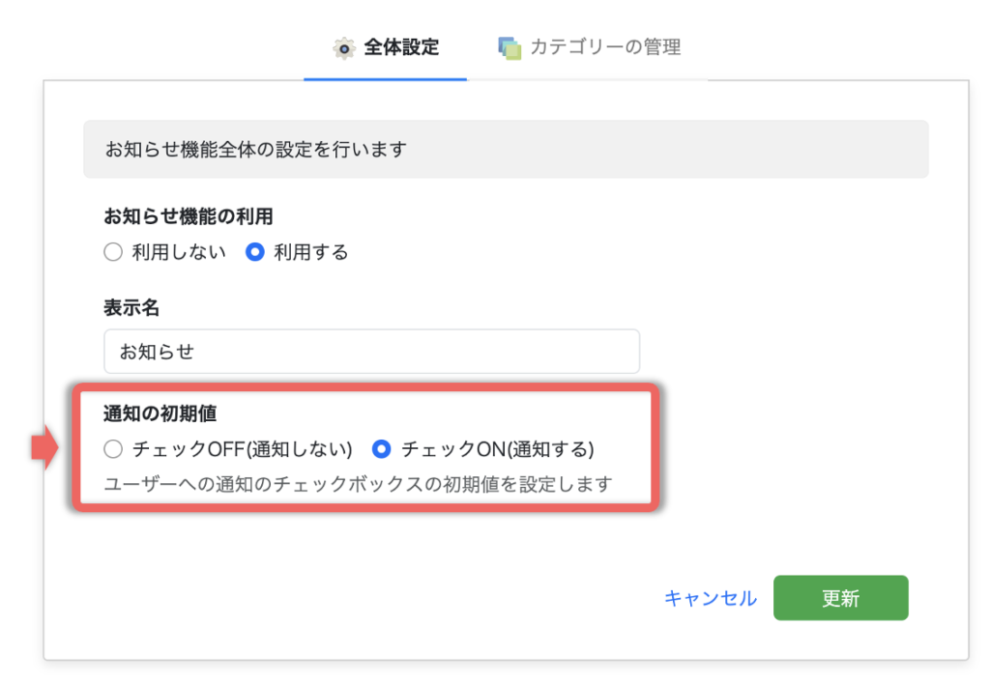Switch to the 全体設定 tab
The width and height of the screenshot is (990, 683).
(386, 47)
